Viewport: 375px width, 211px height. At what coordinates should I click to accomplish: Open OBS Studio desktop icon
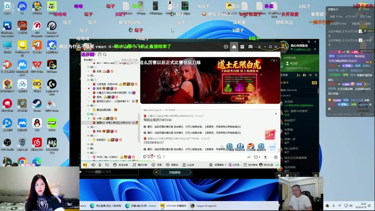coord(7,144)
